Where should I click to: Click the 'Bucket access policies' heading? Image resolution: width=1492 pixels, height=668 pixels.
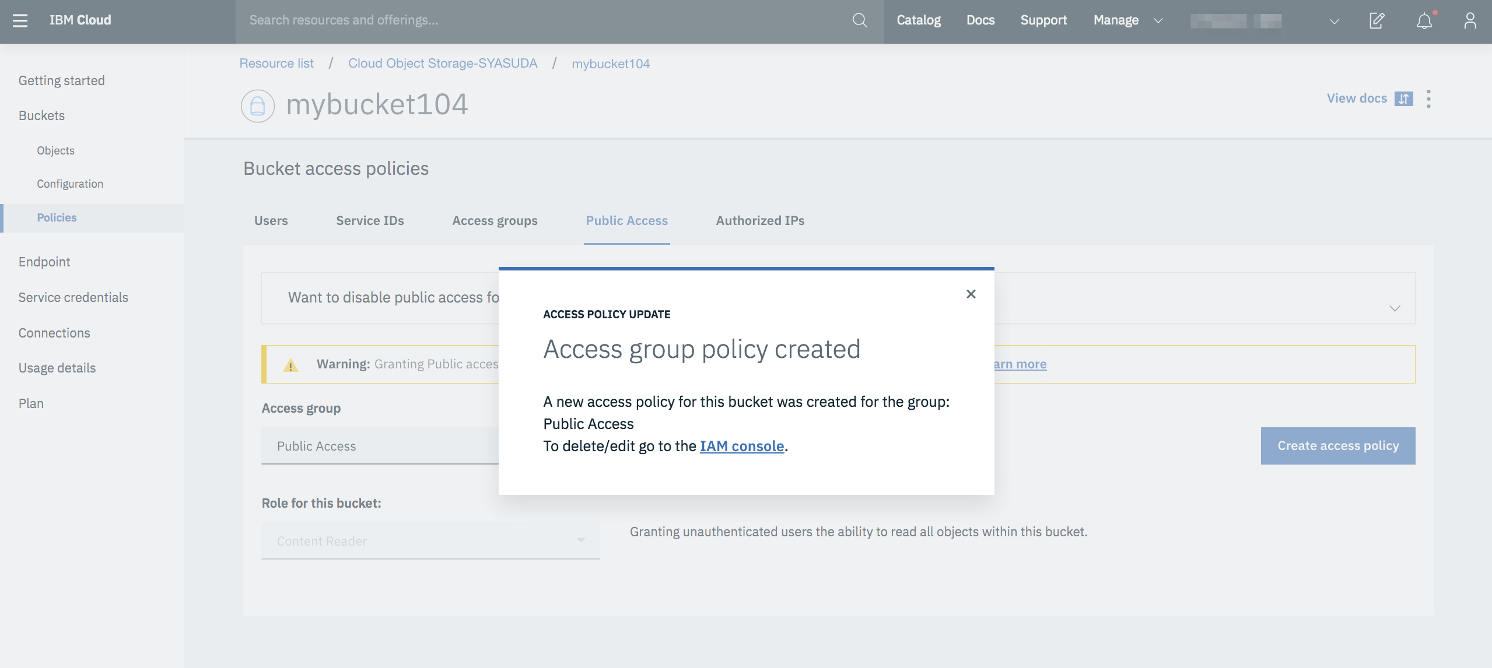336,169
